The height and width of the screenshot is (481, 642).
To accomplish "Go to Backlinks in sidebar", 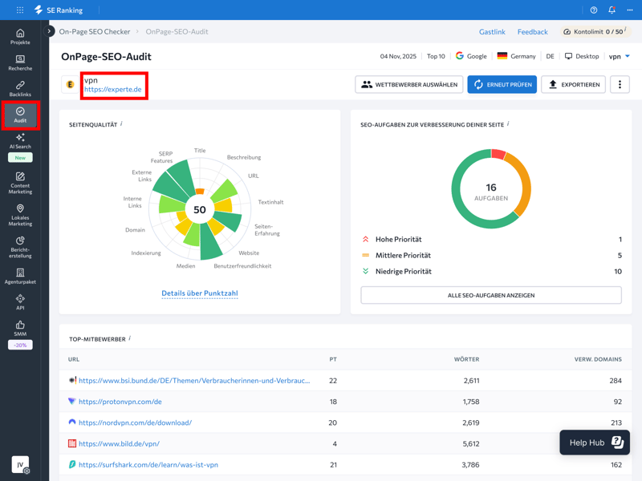I will pyautogui.click(x=20, y=89).
